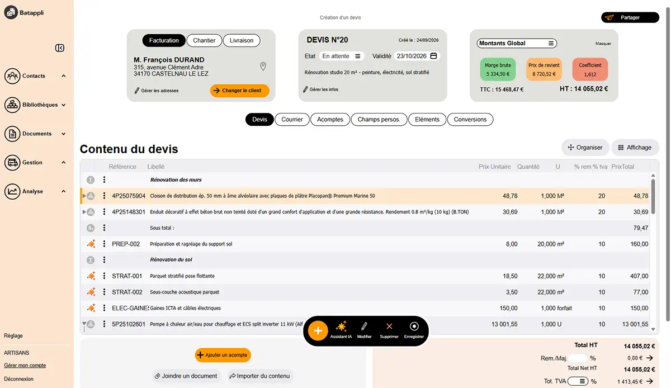Image resolution: width=671 pixels, height=388 pixels.
Task: Click the AI sparkle icon of row ELEC-GAINES
Action: (x=91, y=308)
